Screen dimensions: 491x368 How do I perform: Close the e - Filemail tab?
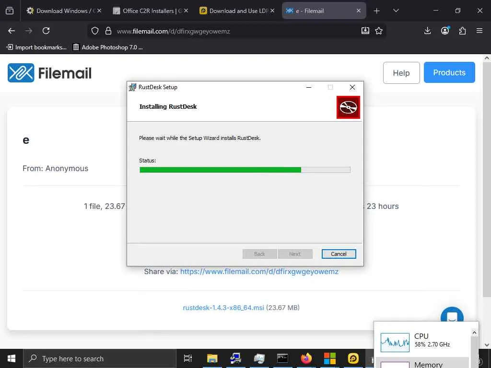tap(359, 11)
